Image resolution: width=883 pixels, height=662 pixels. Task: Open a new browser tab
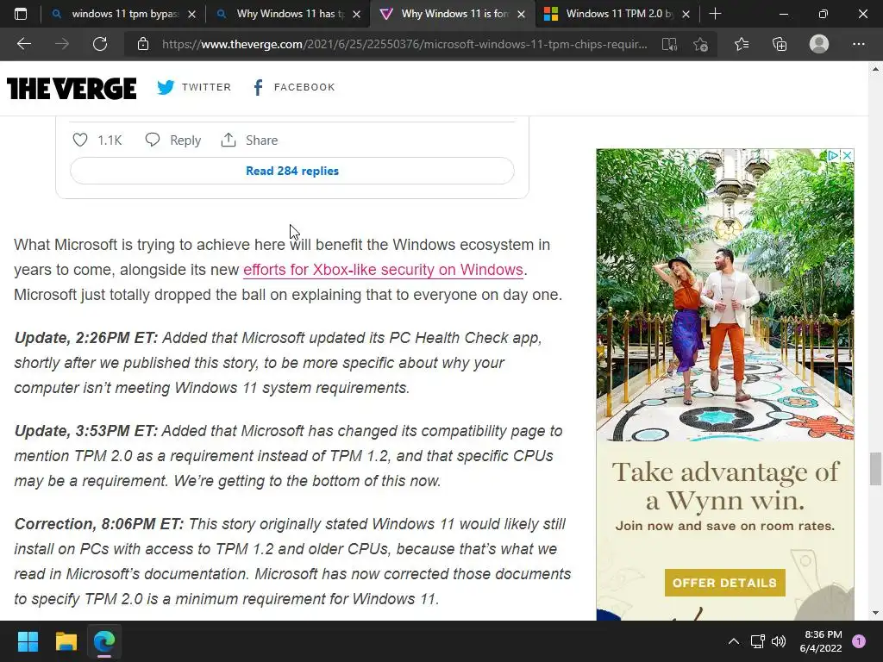[x=715, y=14]
